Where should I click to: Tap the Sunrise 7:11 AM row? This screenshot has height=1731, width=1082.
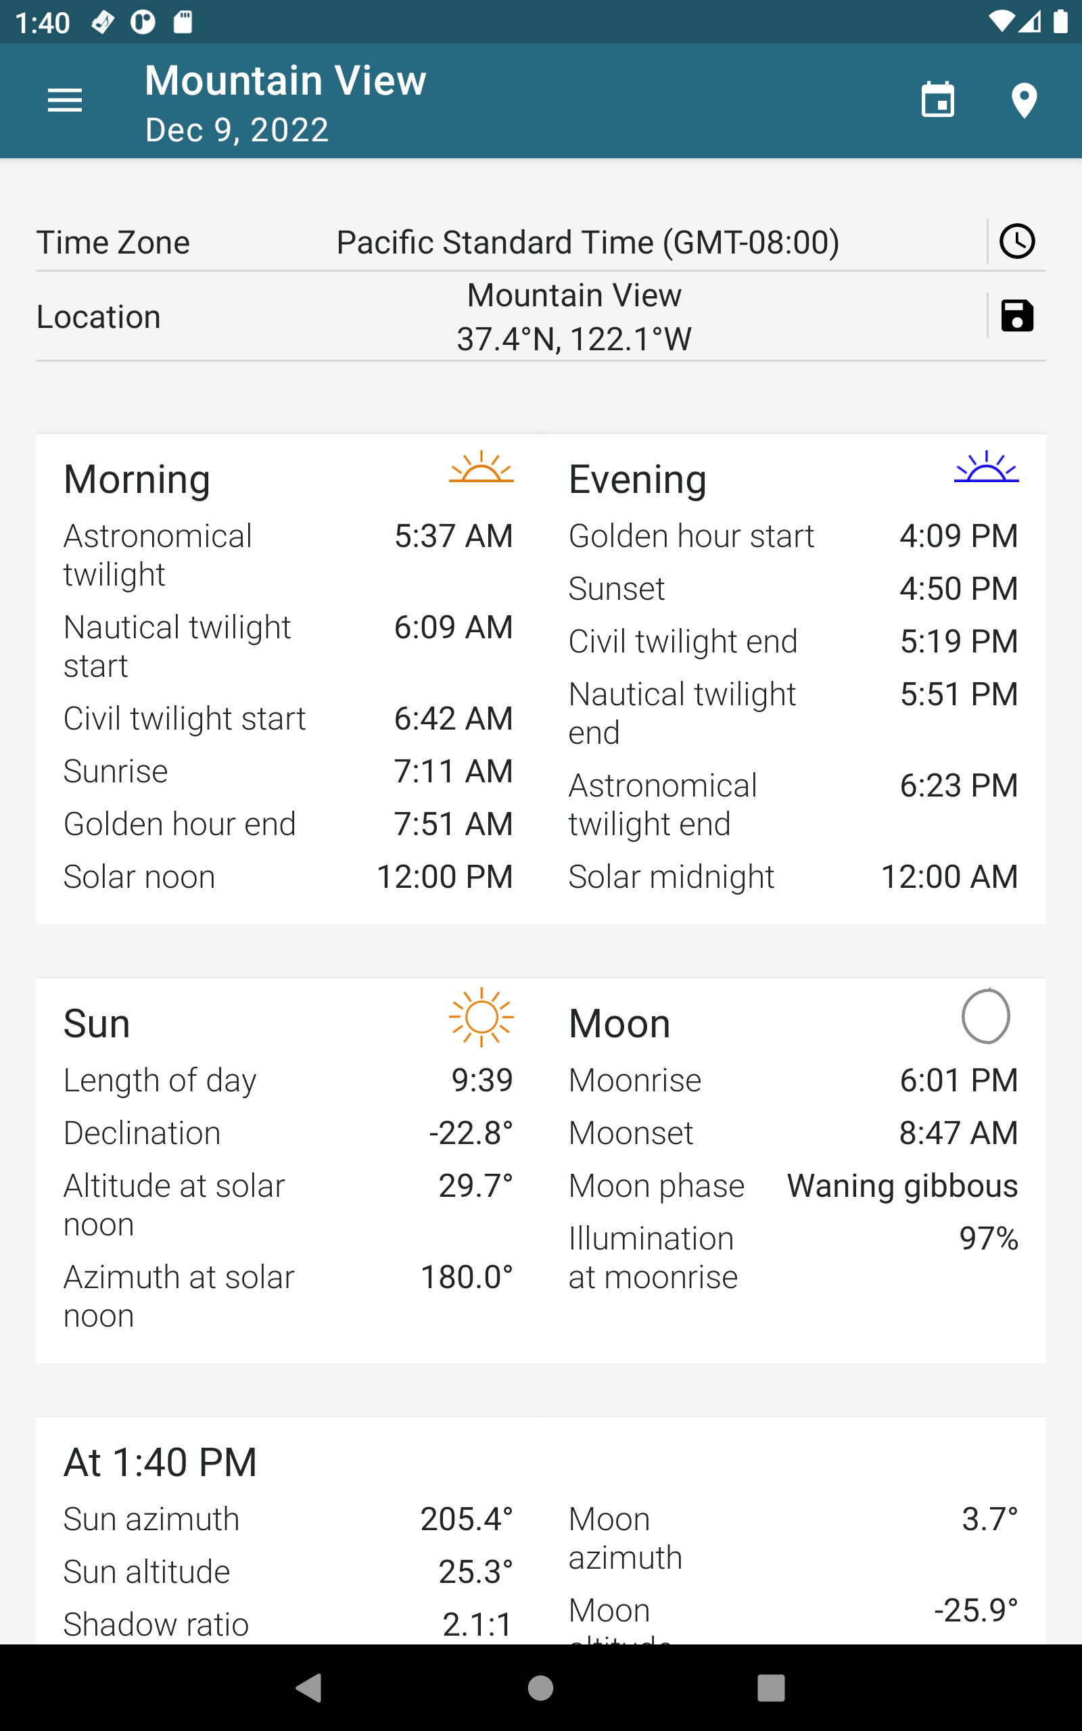tap(287, 771)
